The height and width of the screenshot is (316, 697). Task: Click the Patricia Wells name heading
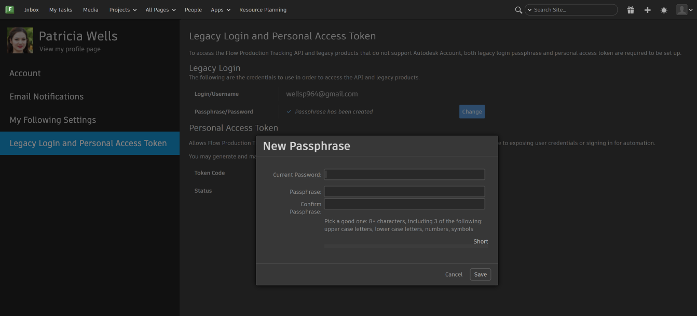[78, 36]
